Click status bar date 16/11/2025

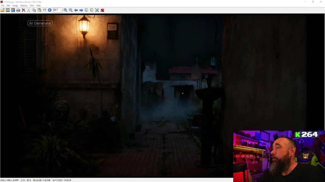62,180
